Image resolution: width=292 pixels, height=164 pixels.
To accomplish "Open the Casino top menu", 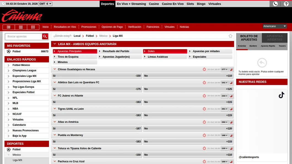I will 154,4.
